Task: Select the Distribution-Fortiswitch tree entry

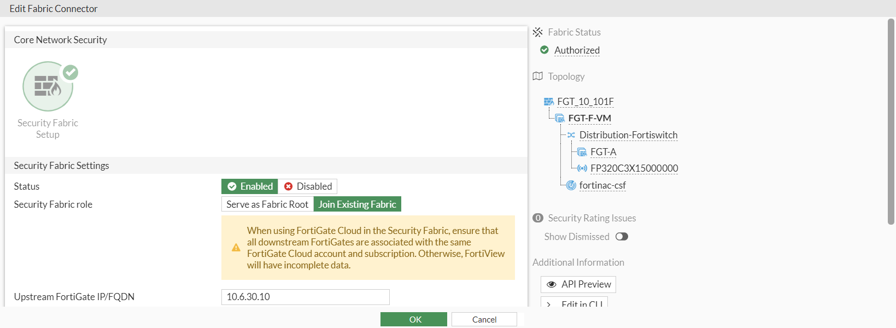Action: (x=628, y=135)
